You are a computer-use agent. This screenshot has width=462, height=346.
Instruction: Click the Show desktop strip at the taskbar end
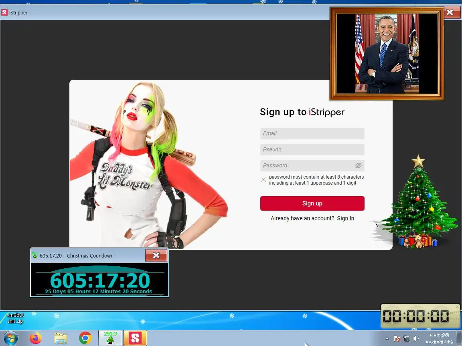click(x=460, y=338)
